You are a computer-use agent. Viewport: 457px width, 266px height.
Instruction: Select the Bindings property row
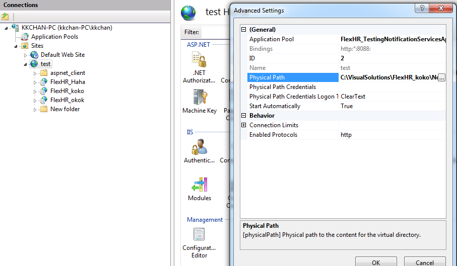[346, 49]
